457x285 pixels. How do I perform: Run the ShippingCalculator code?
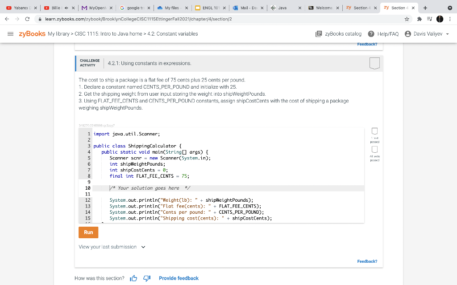(88, 232)
